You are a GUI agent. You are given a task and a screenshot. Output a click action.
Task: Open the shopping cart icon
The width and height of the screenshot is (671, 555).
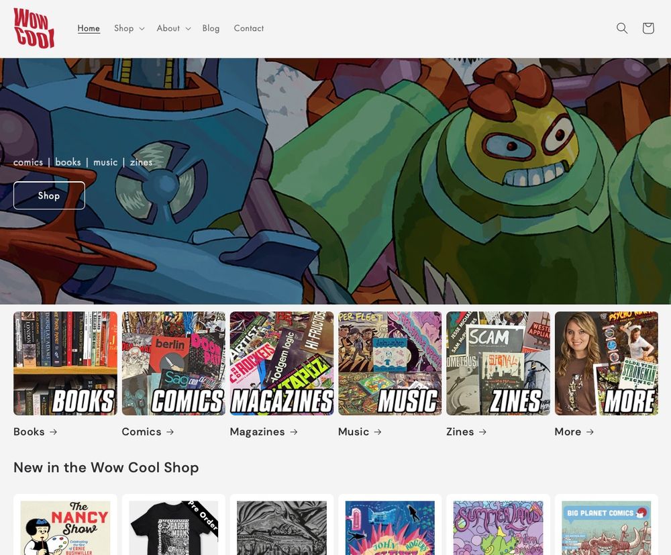(x=648, y=28)
